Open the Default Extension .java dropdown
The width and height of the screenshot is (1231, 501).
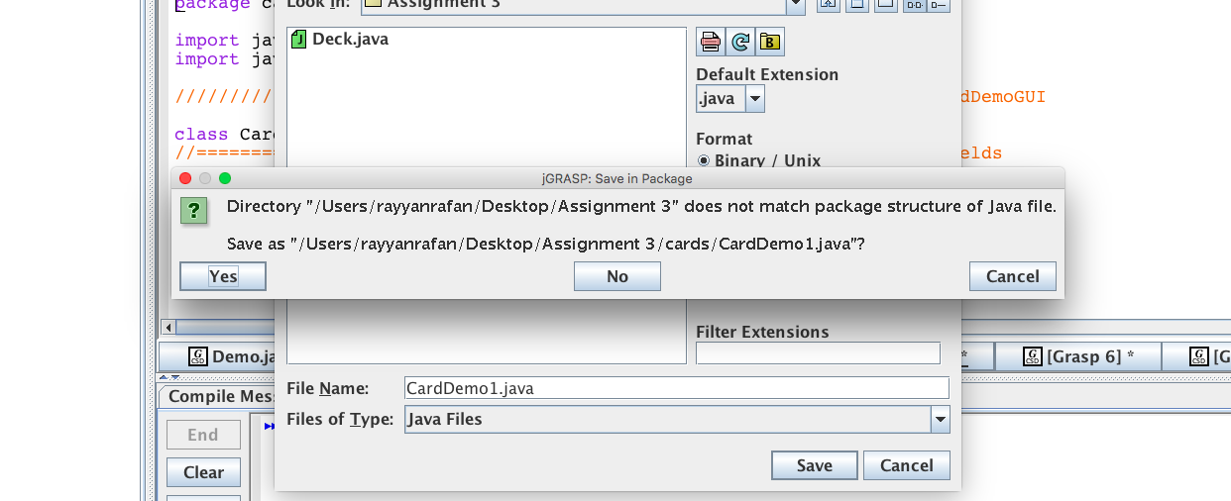coord(754,98)
